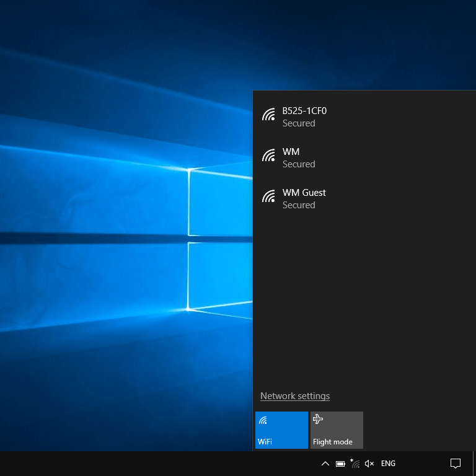Open the Action Center notification icon
Viewport: 476px width, 476px height.
[455, 464]
